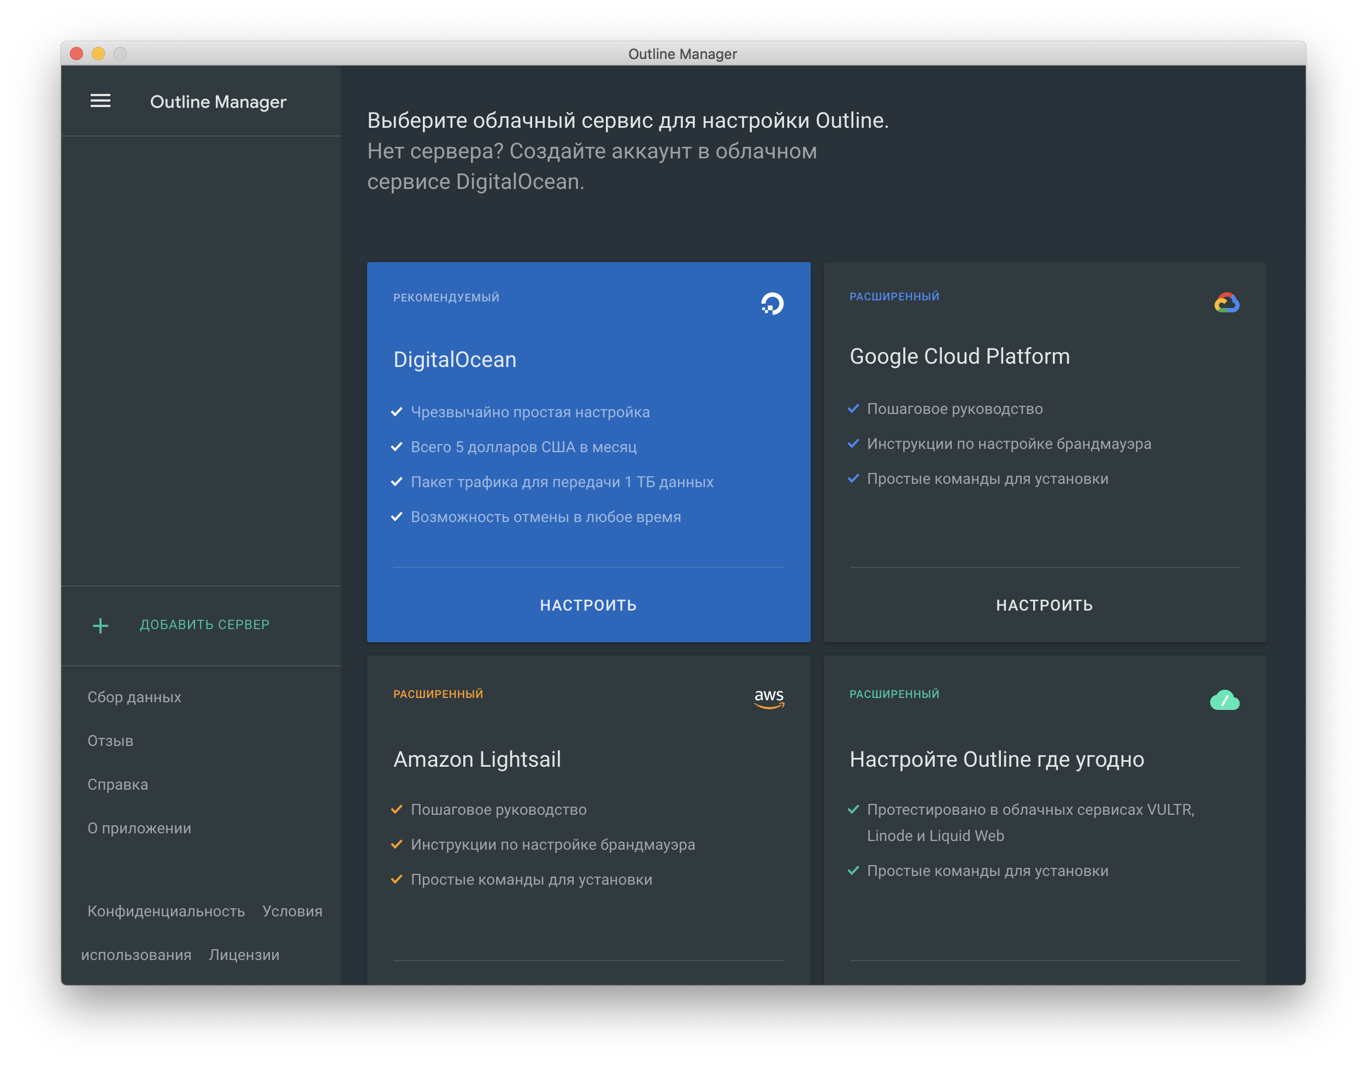Screen dimensions: 1367x1066
Task: Click Пошаговое руководство on the Amazon Lightsail card
Action: (x=498, y=810)
